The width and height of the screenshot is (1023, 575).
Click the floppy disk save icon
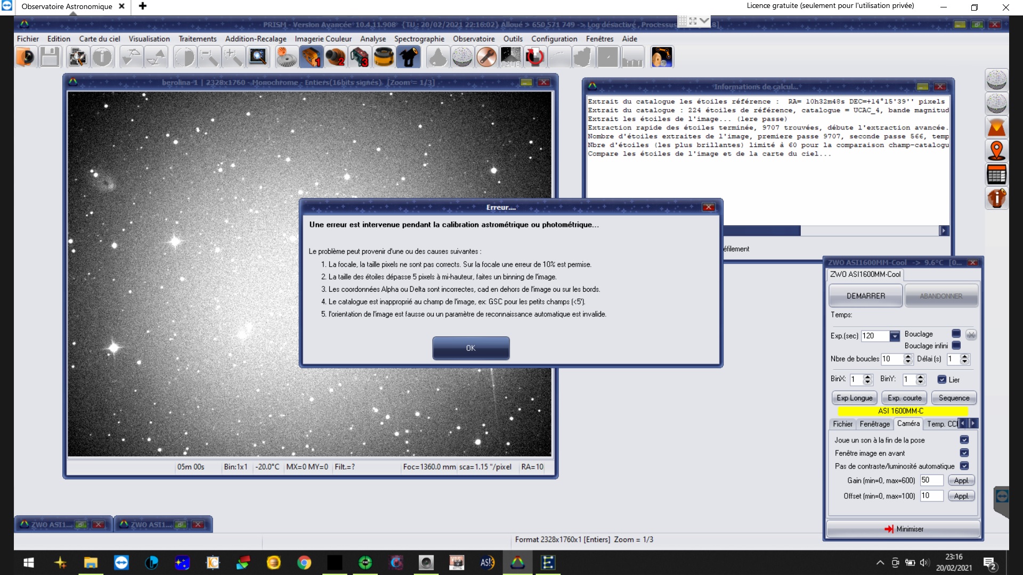[x=50, y=57]
